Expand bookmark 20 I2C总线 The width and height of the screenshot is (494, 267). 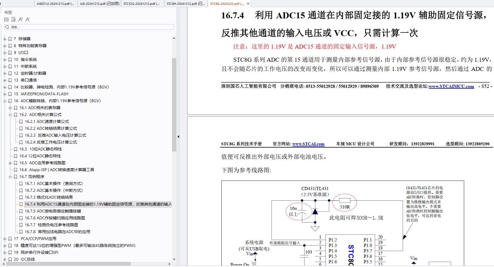5,259
